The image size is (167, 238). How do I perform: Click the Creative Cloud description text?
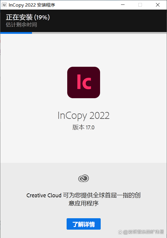pyautogui.click(x=83, y=199)
